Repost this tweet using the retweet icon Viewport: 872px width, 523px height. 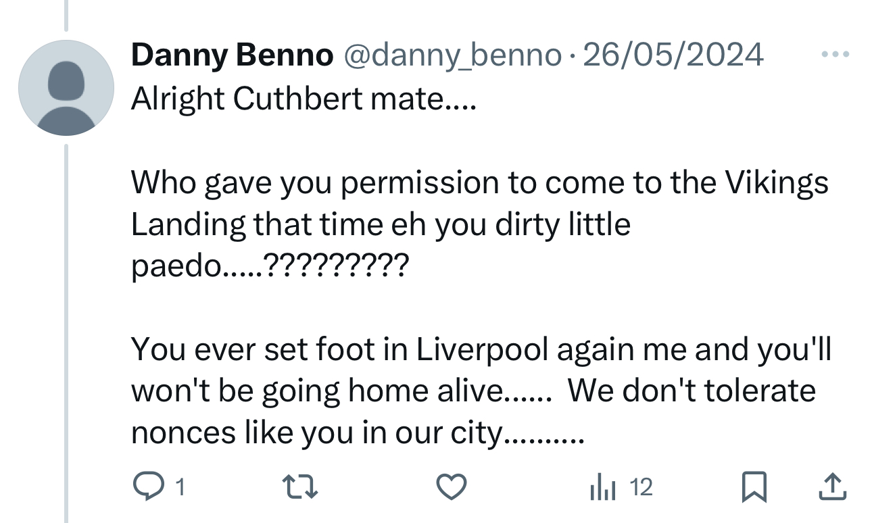click(299, 487)
